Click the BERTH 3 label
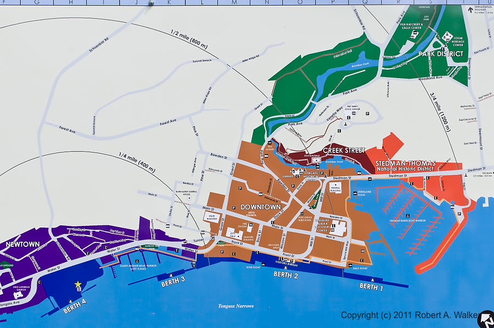 pyautogui.click(x=173, y=283)
